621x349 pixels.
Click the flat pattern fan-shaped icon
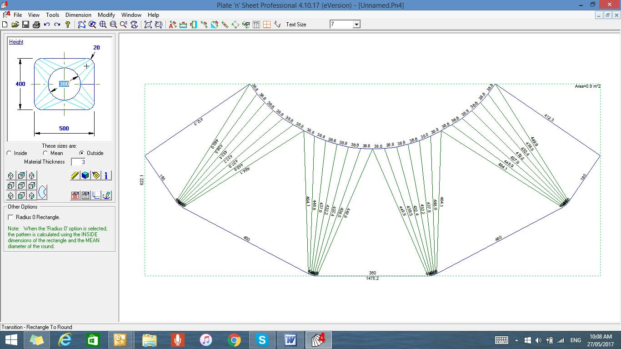[x=42, y=192]
